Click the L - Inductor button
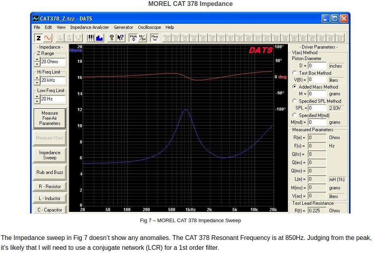Viewport: 379px width, 253px height. point(50,198)
